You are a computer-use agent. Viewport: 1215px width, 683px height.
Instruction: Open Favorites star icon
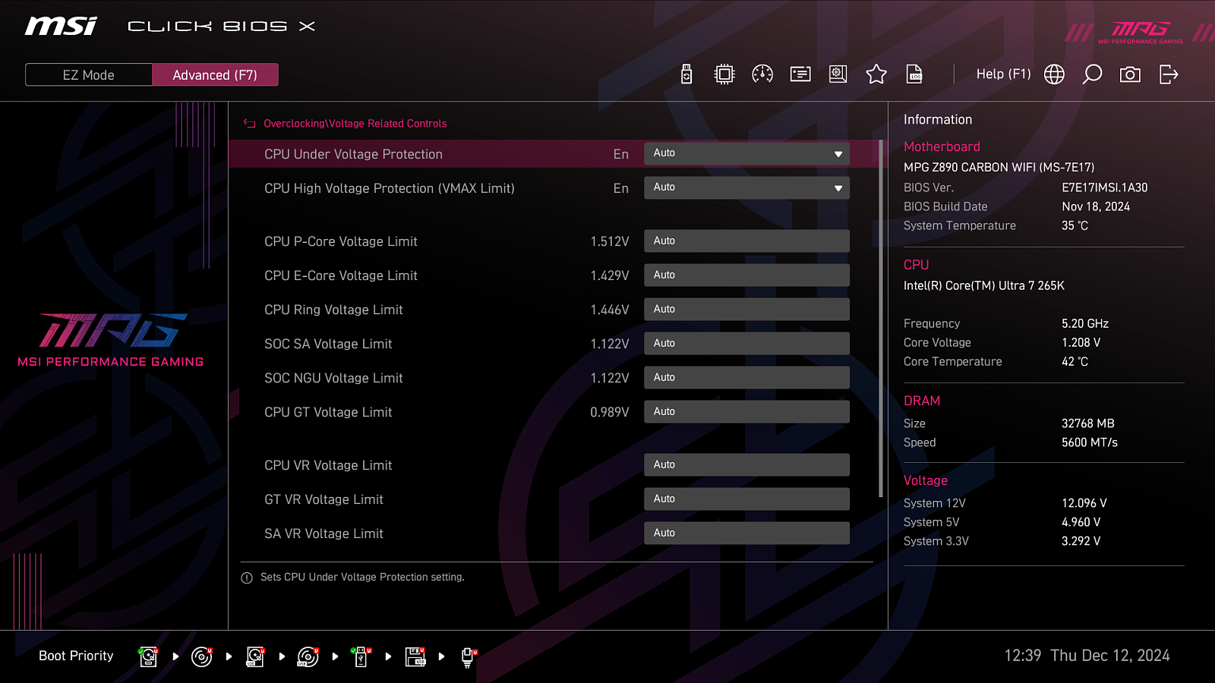pyautogui.click(x=876, y=74)
